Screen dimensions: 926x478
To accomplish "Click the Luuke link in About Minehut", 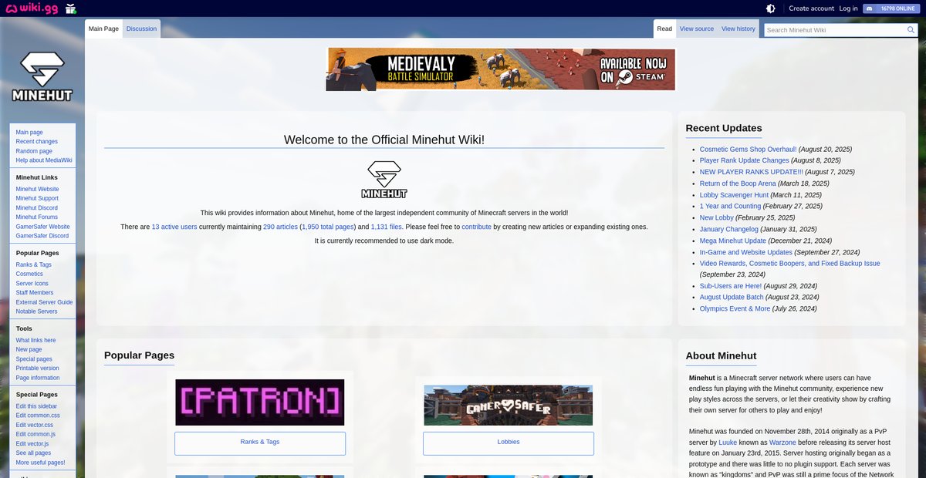I will pos(728,443).
